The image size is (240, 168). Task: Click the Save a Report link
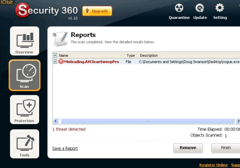65,148
